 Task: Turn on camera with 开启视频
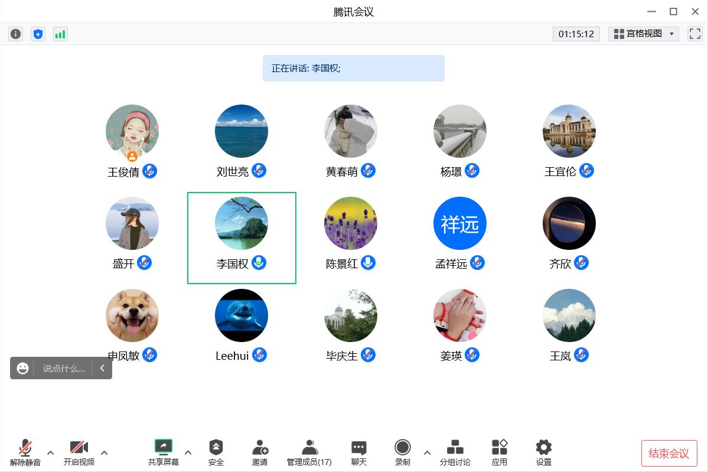pyautogui.click(x=79, y=453)
